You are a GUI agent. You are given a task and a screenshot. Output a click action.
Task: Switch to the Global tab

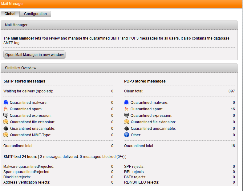(10, 14)
